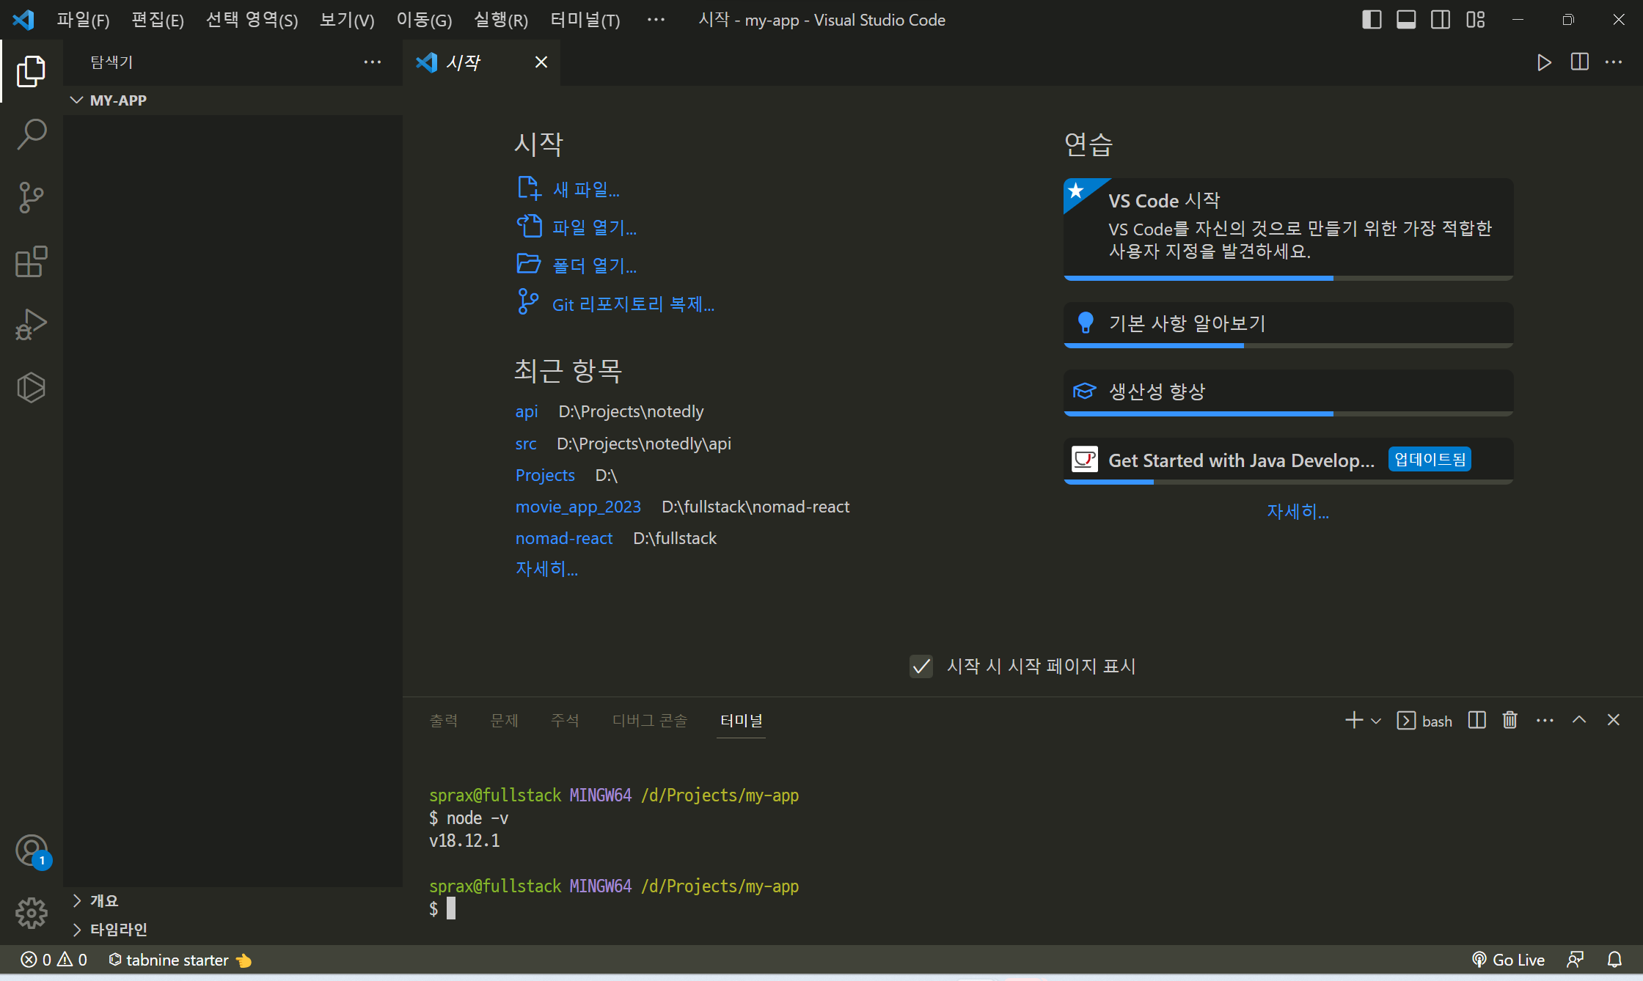Click the Git 리포지토리 복제 link

(632, 304)
